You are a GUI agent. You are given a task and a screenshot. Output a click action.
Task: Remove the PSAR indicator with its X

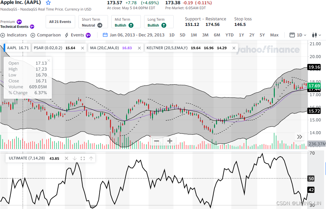(82, 48)
